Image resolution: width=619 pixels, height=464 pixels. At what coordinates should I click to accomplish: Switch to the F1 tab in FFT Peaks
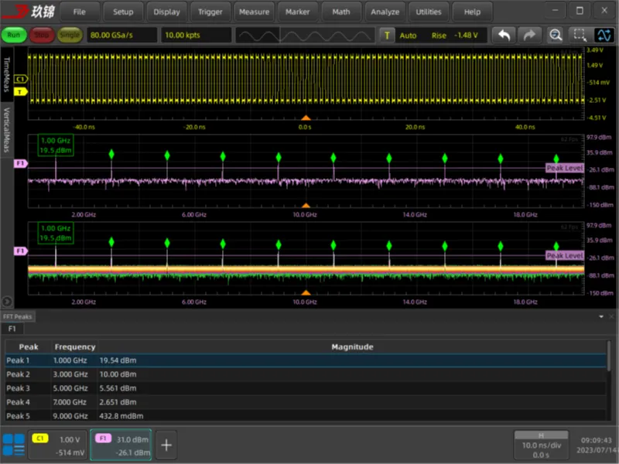coord(12,329)
